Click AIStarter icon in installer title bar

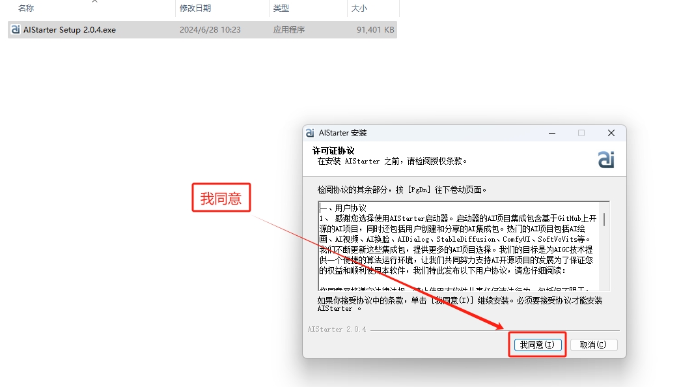point(310,133)
